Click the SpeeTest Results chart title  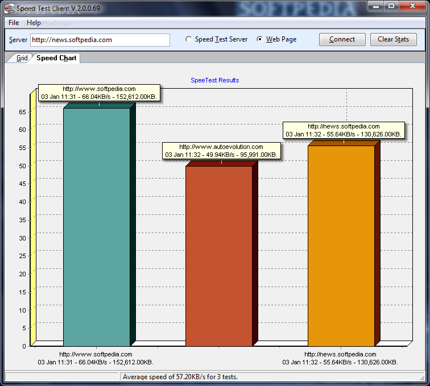215,80
